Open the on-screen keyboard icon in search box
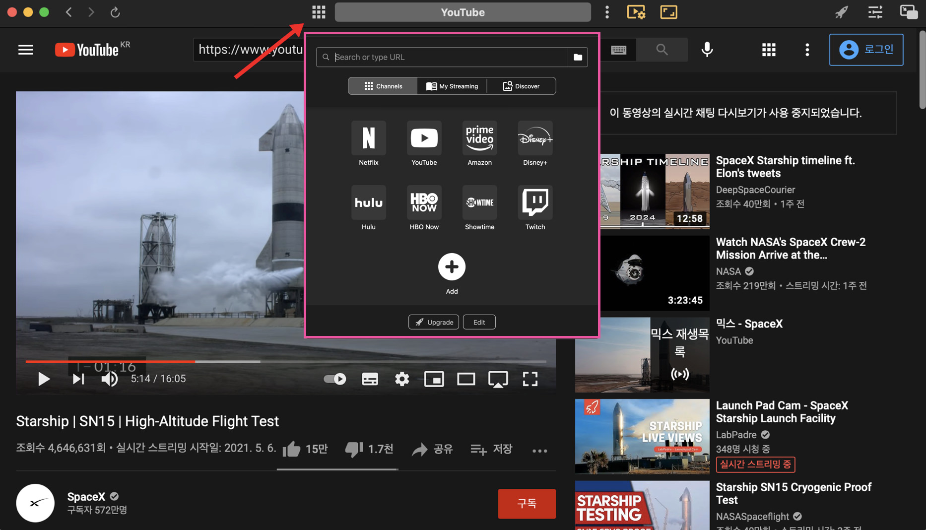The width and height of the screenshot is (926, 530). 619,50
